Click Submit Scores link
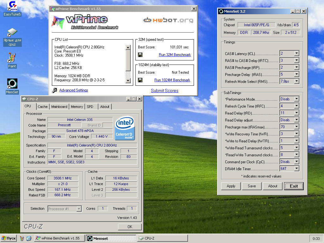 pos(165,90)
